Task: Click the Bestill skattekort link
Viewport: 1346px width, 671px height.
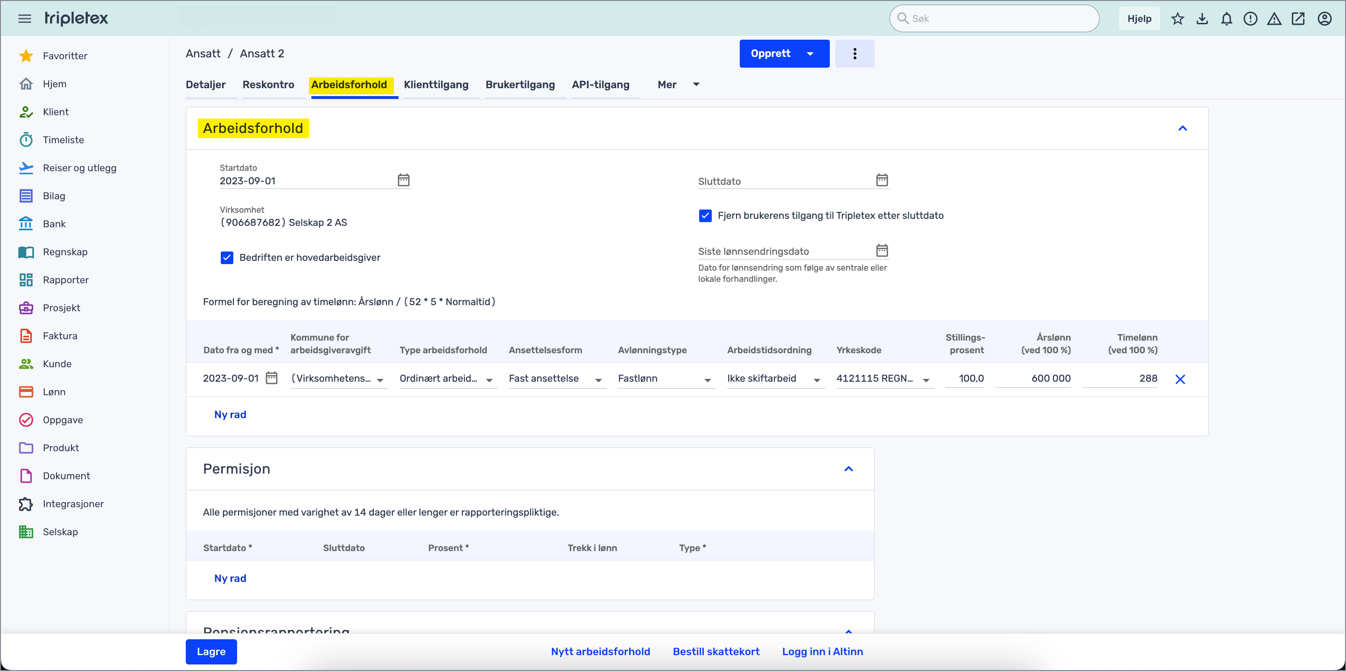Action: pos(716,652)
